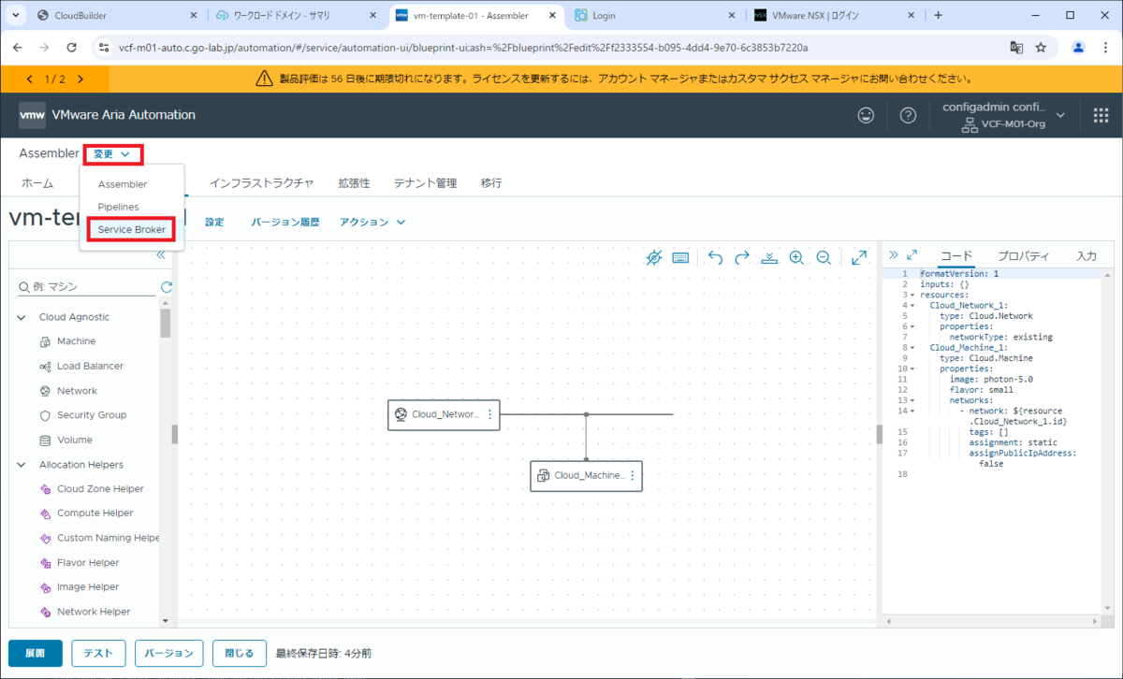Image resolution: width=1123 pixels, height=679 pixels.
Task: Open Chrome translate icon in address bar
Action: [x=1016, y=47]
